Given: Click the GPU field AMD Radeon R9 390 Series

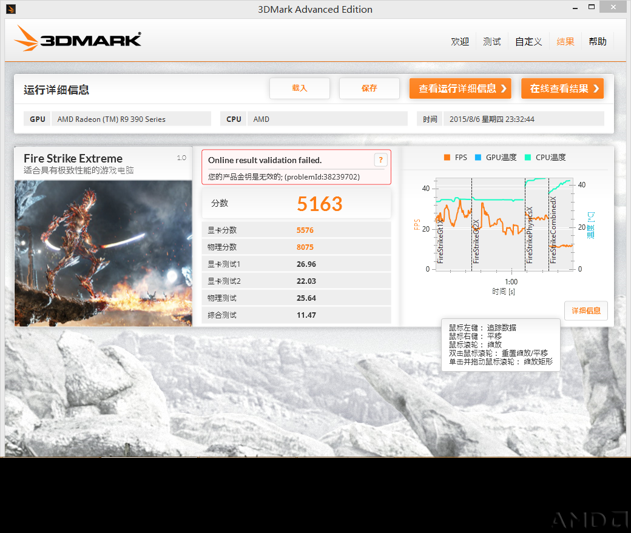Looking at the screenshot, I should 131,119.
